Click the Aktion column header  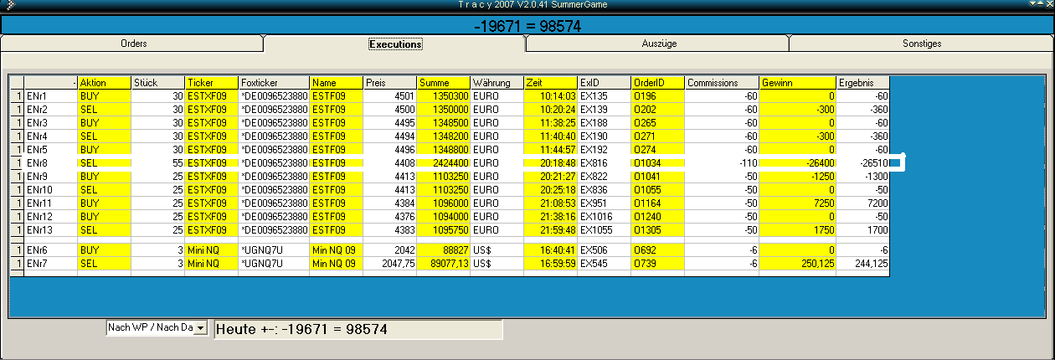104,83
